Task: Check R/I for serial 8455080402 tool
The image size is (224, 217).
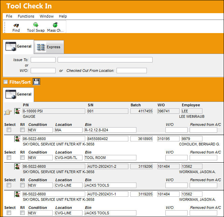Action: tap(22, 158)
